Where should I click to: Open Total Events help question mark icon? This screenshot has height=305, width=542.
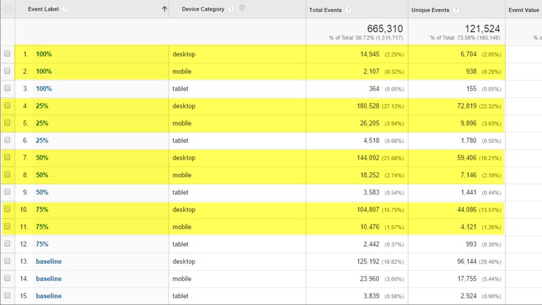coord(348,10)
